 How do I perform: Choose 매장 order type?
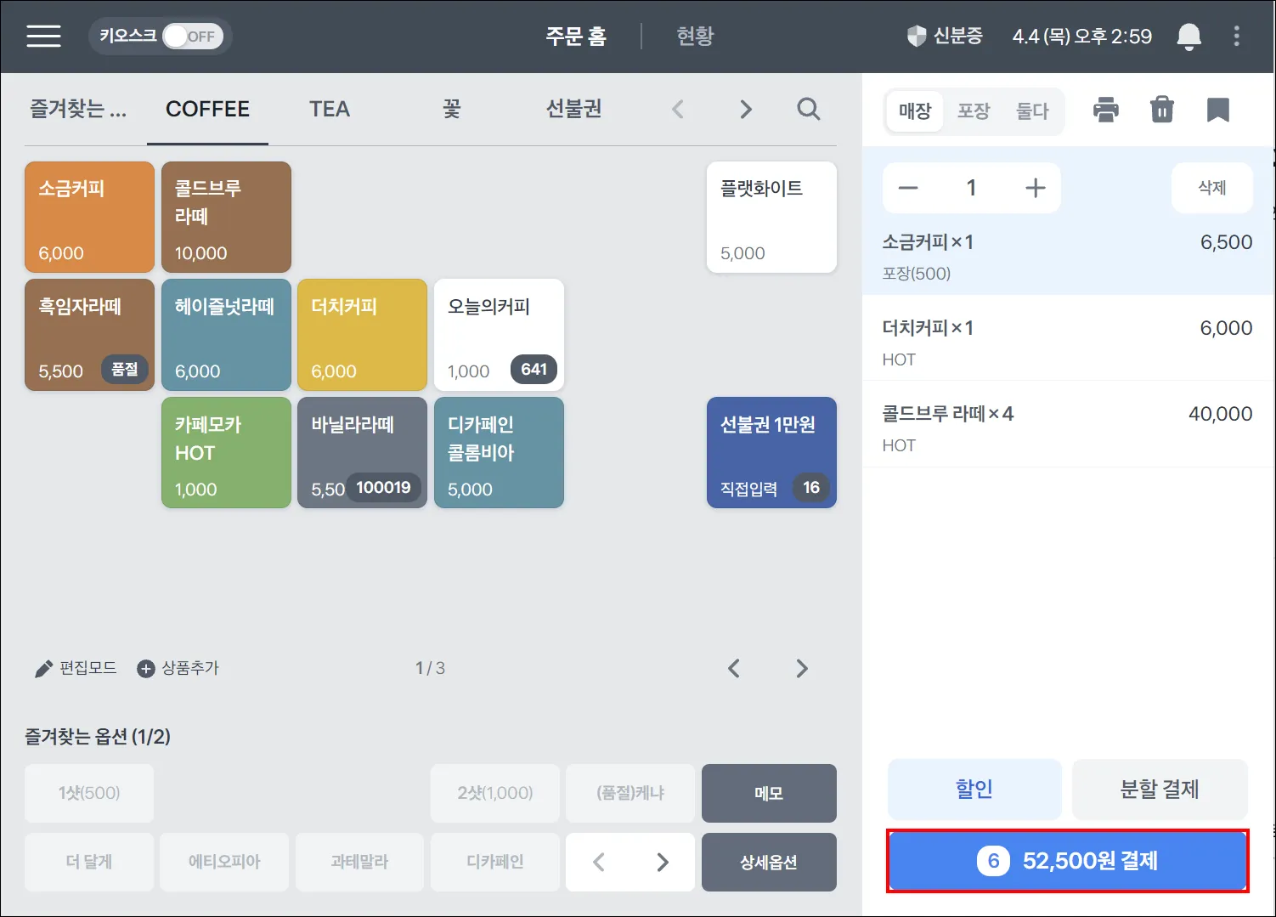[x=915, y=111]
